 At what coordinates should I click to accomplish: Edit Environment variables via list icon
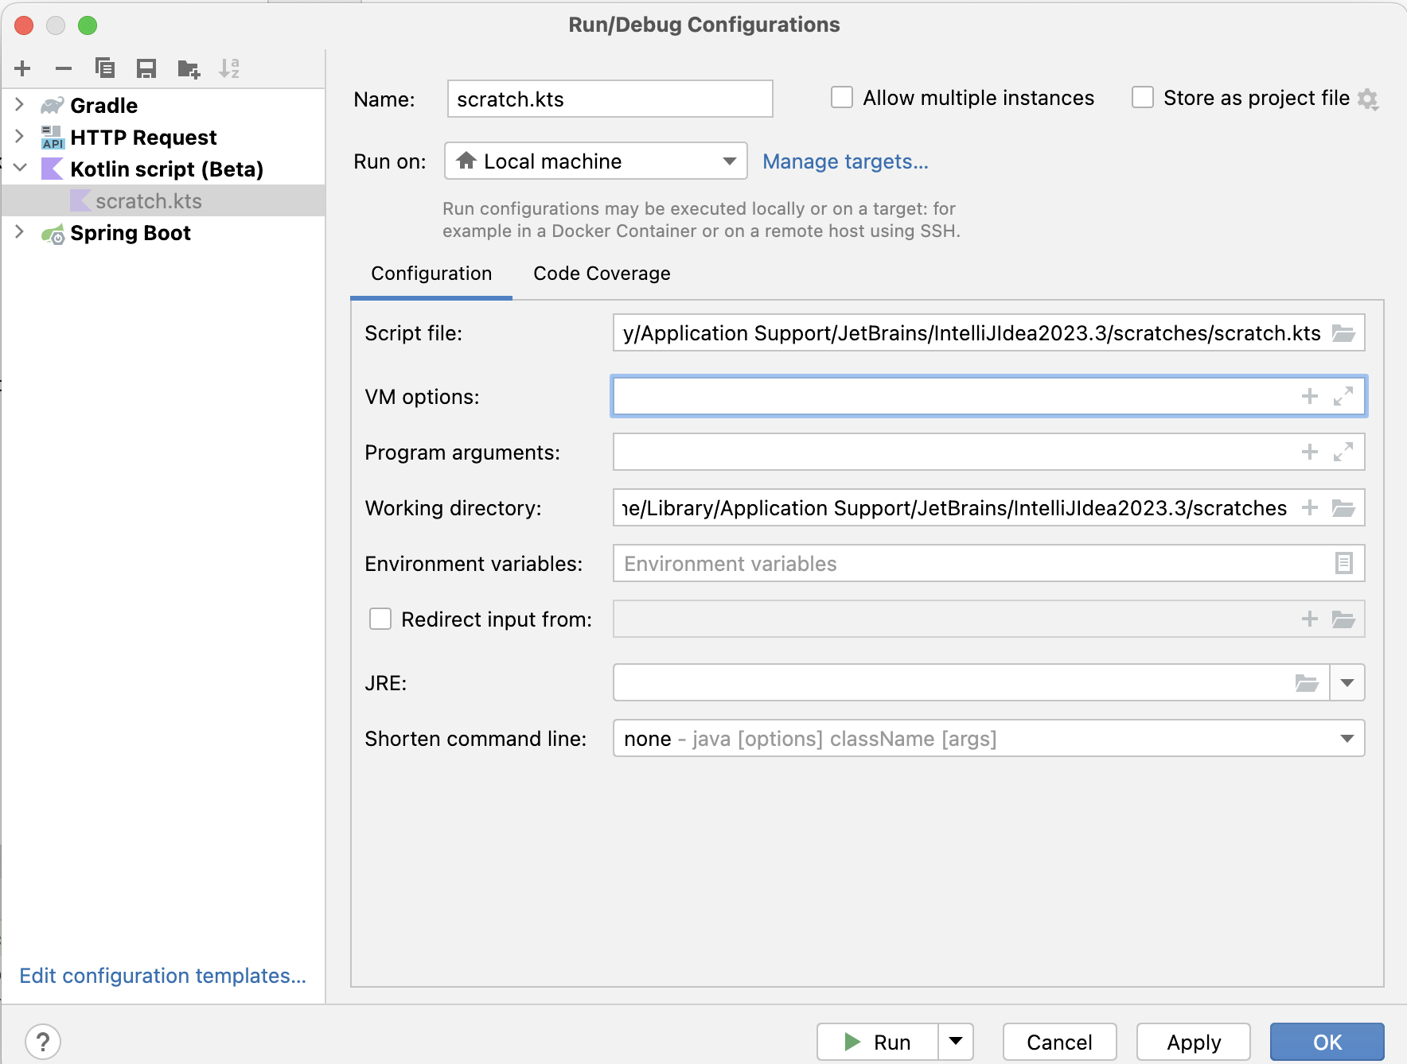1344,563
